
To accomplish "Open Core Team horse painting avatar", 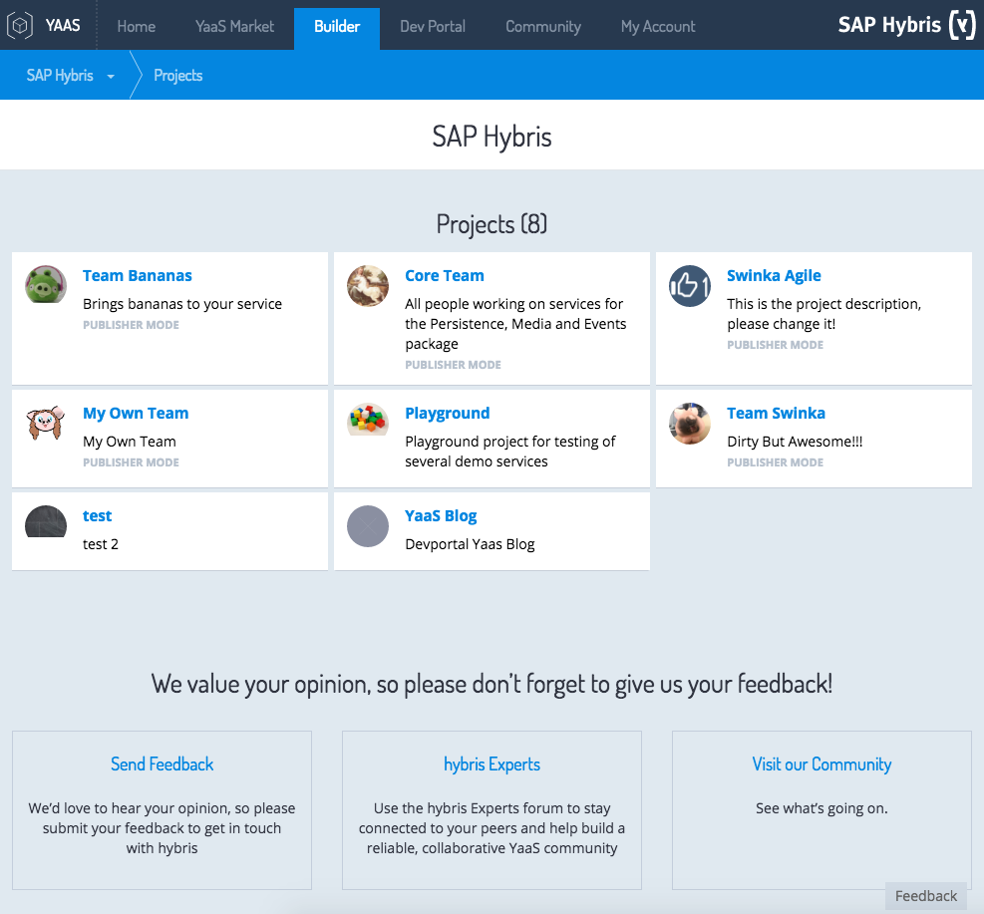I will (368, 285).
